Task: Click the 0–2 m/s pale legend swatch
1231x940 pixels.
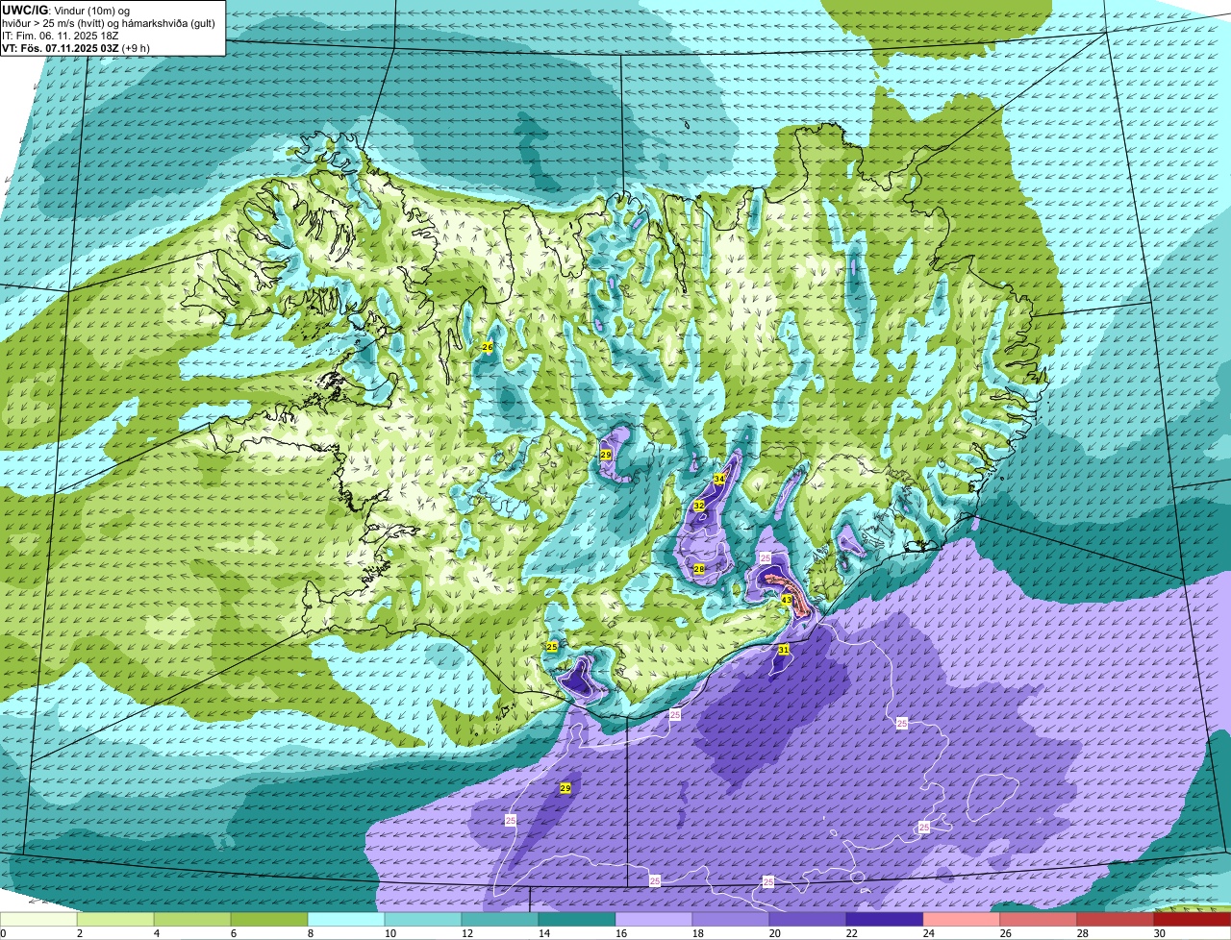Action: click(x=38, y=920)
